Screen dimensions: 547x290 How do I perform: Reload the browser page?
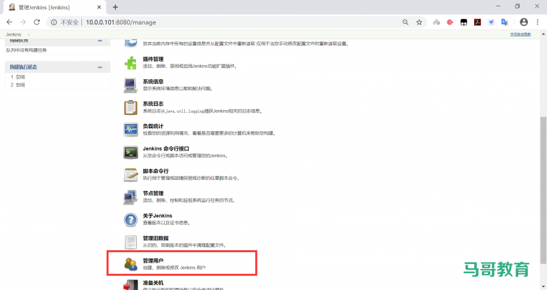tap(36, 22)
